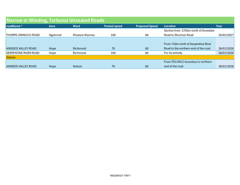
Task: Click the 'For its entirety' location cell
Action: [x=173, y=53]
